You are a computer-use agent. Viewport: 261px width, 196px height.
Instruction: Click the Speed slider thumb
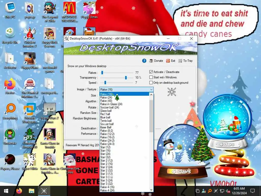(105, 83)
